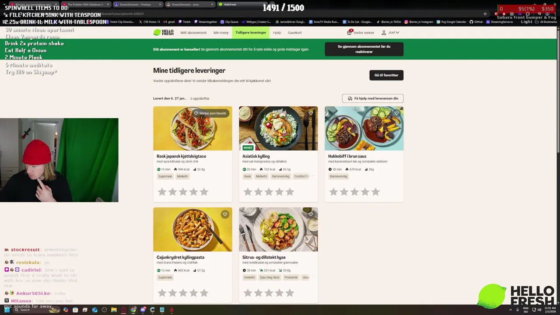Image resolution: width=560 pixels, height=315 pixels.
Task: Open the To Do List - Google bookmark
Action: click(x=357, y=21)
